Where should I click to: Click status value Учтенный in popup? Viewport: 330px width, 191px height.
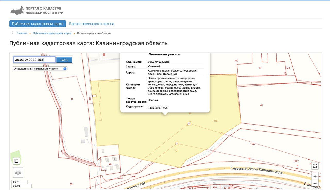coord(154,66)
